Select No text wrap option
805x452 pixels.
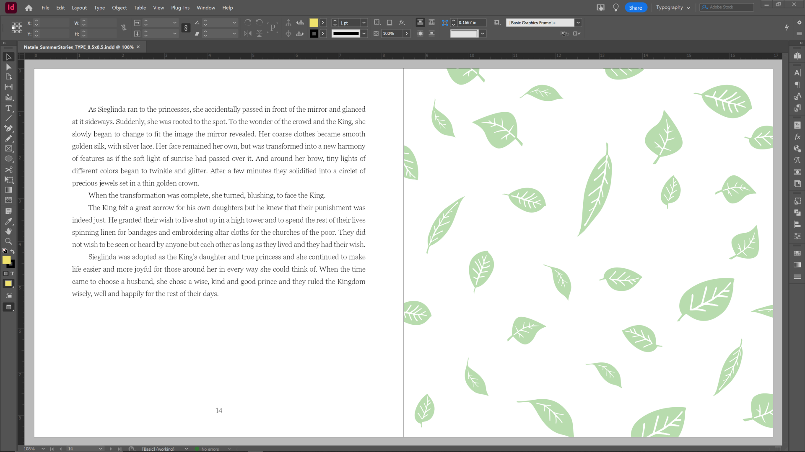(x=420, y=23)
